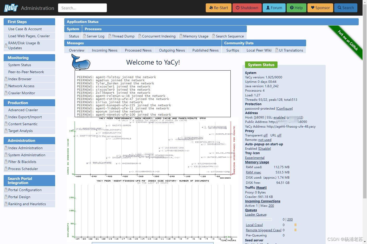
Task: Open the Experimental Tray-Icon link
Action: 255,158
